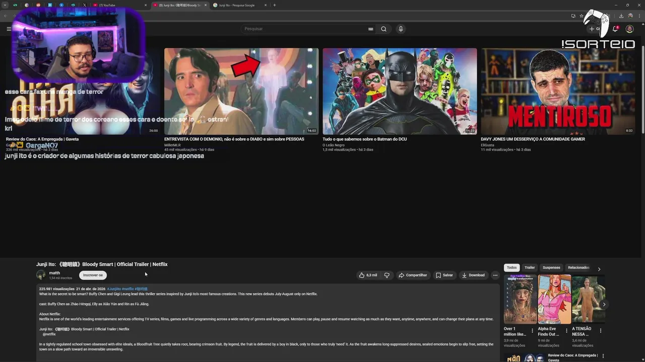Switch to the X (Twitter) pinned tab

coord(84,5)
